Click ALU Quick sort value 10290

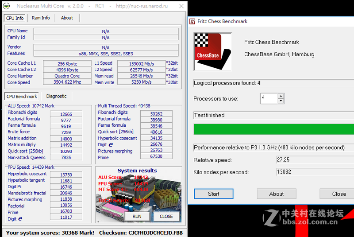click(66, 151)
